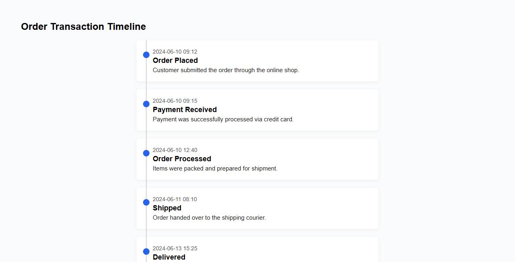Click the Order Placed title
Image resolution: width=515 pixels, height=262 pixels.
pos(175,60)
